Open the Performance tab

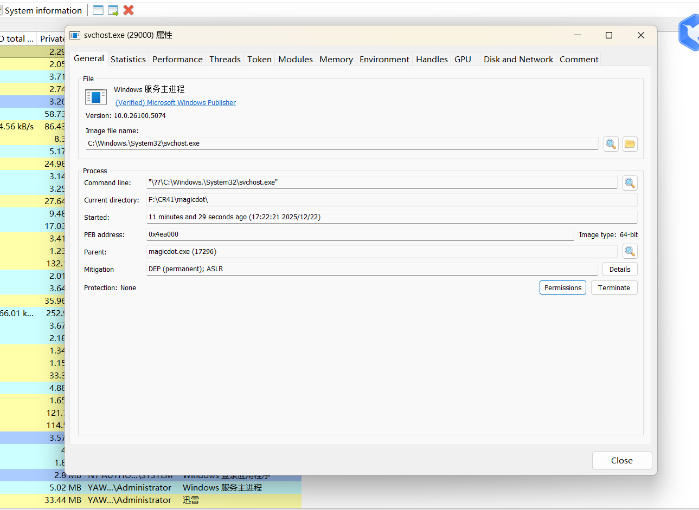177,60
